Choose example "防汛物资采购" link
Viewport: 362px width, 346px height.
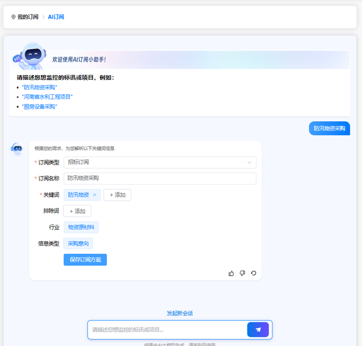click(x=40, y=87)
